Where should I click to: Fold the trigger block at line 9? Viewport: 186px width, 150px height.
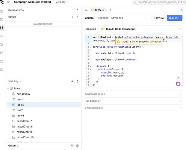(90, 66)
